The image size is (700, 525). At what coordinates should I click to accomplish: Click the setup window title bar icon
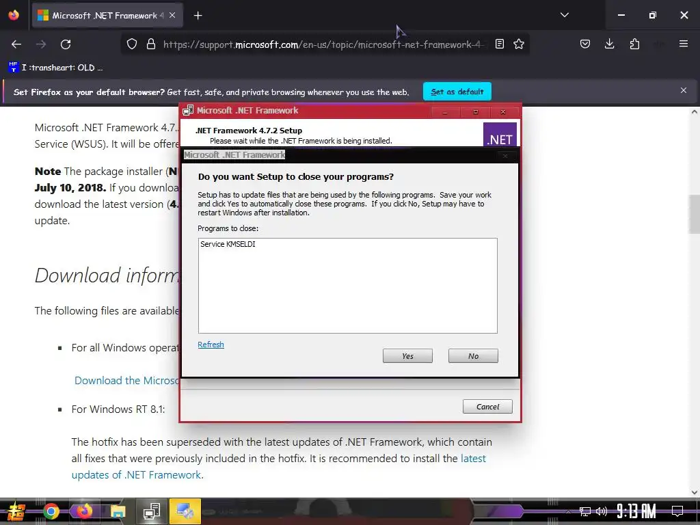pyautogui.click(x=188, y=110)
